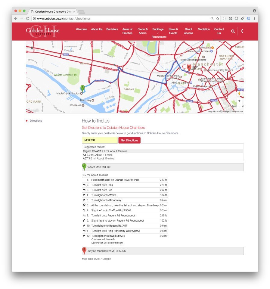Click the site search magnifier icon

point(233,31)
